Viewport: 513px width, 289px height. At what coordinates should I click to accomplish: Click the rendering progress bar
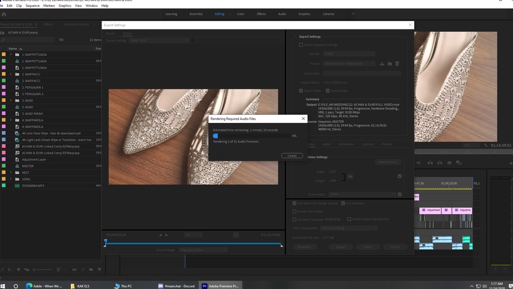pos(251,136)
